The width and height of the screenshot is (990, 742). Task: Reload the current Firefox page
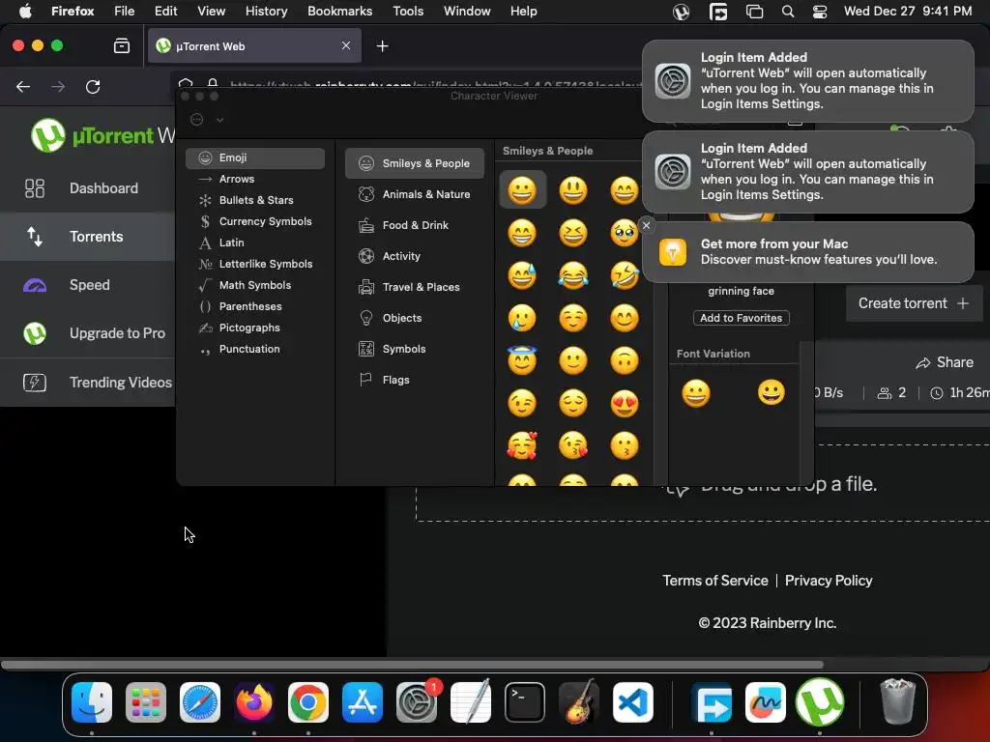93,86
